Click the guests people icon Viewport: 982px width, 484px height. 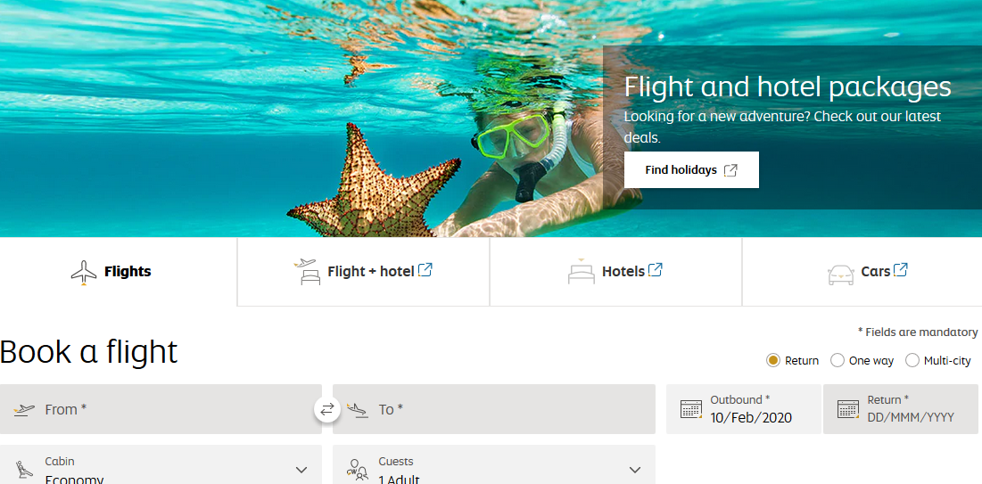pyautogui.click(x=357, y=471)
